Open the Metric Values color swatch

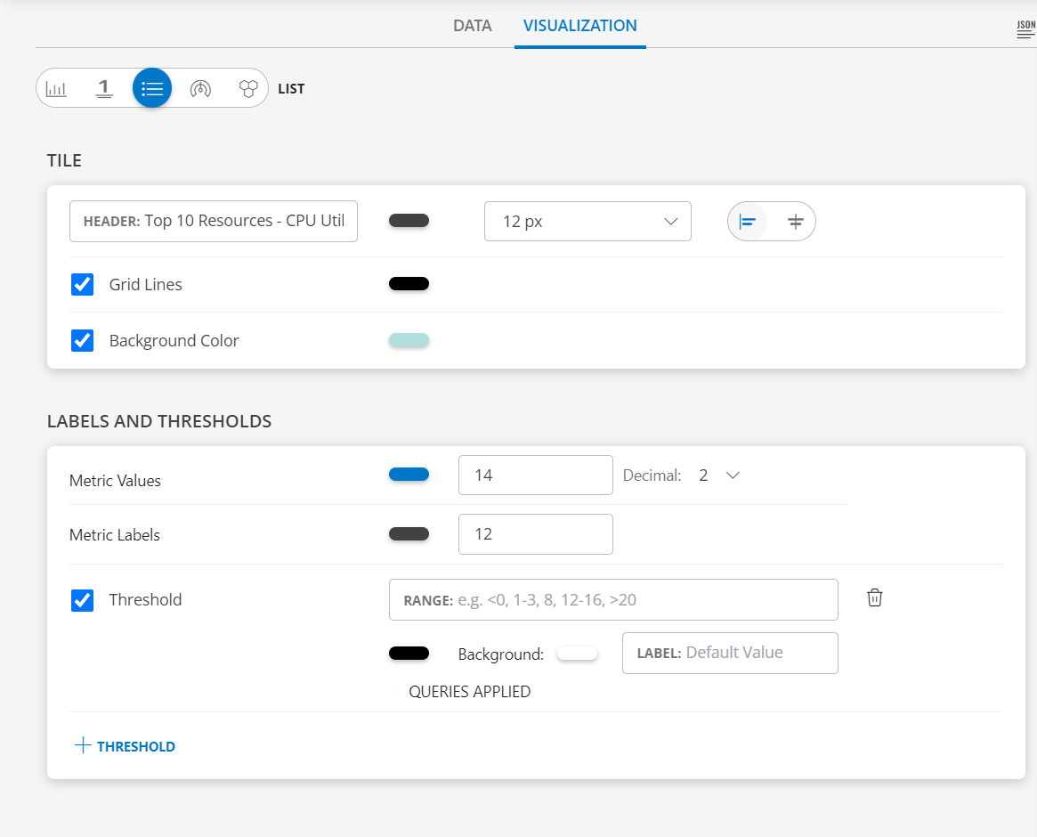(x=409, y=474)
